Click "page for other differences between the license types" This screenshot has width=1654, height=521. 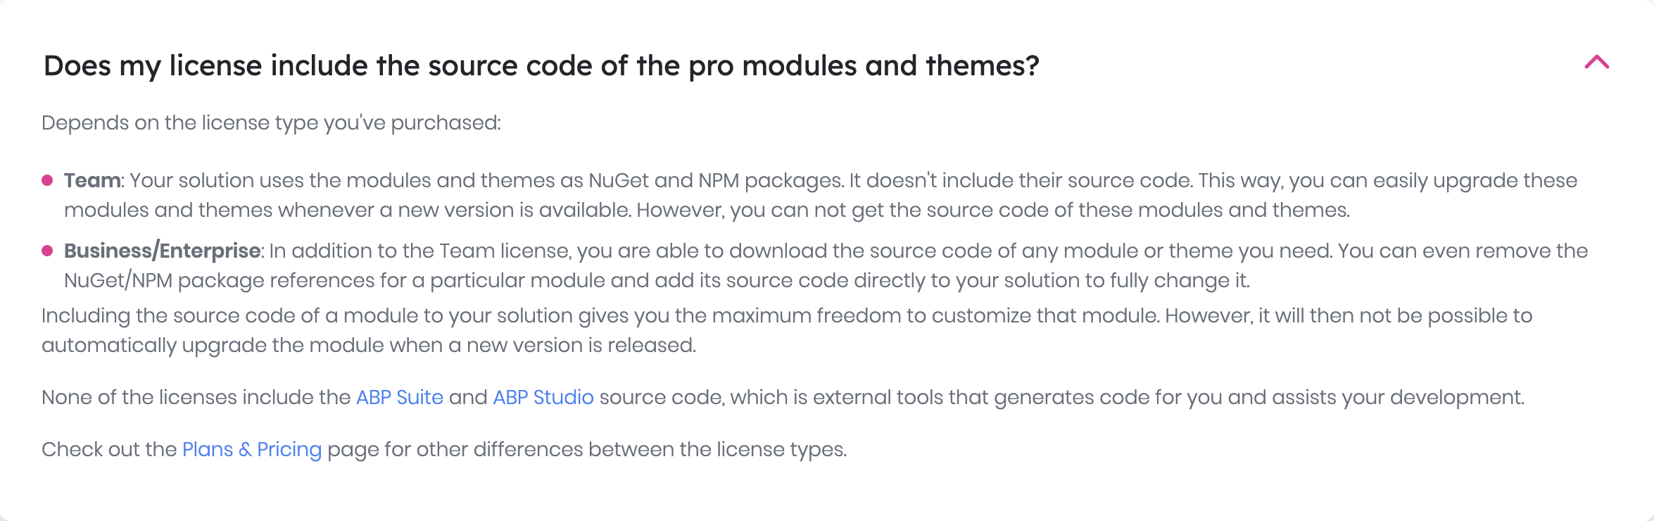pos(587,449)
